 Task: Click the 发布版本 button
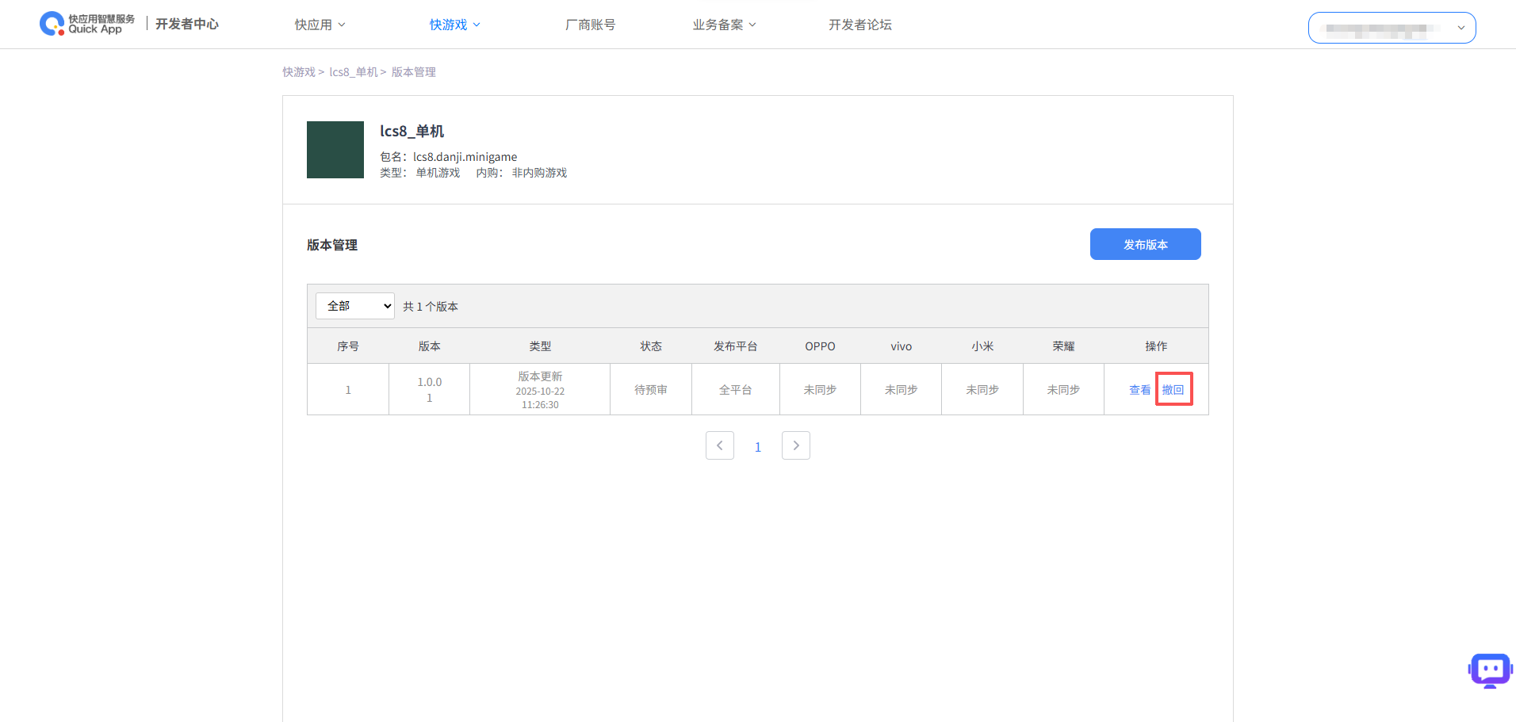(1145, 244)
